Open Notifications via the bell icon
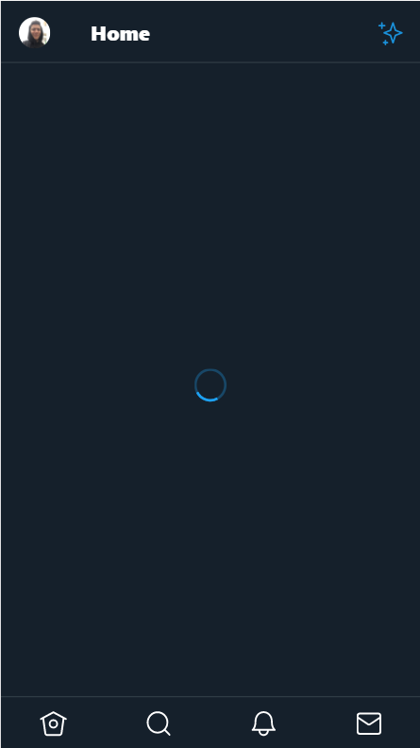 (263, 723)
